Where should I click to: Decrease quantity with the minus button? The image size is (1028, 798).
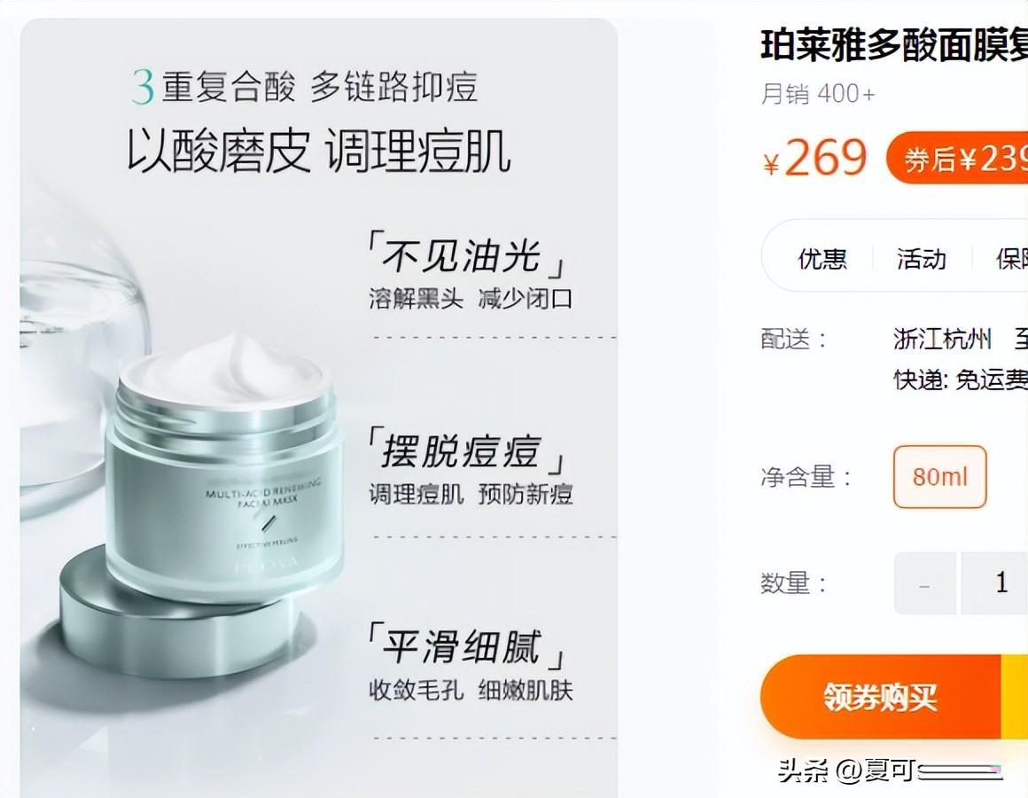tap(924, 583)
